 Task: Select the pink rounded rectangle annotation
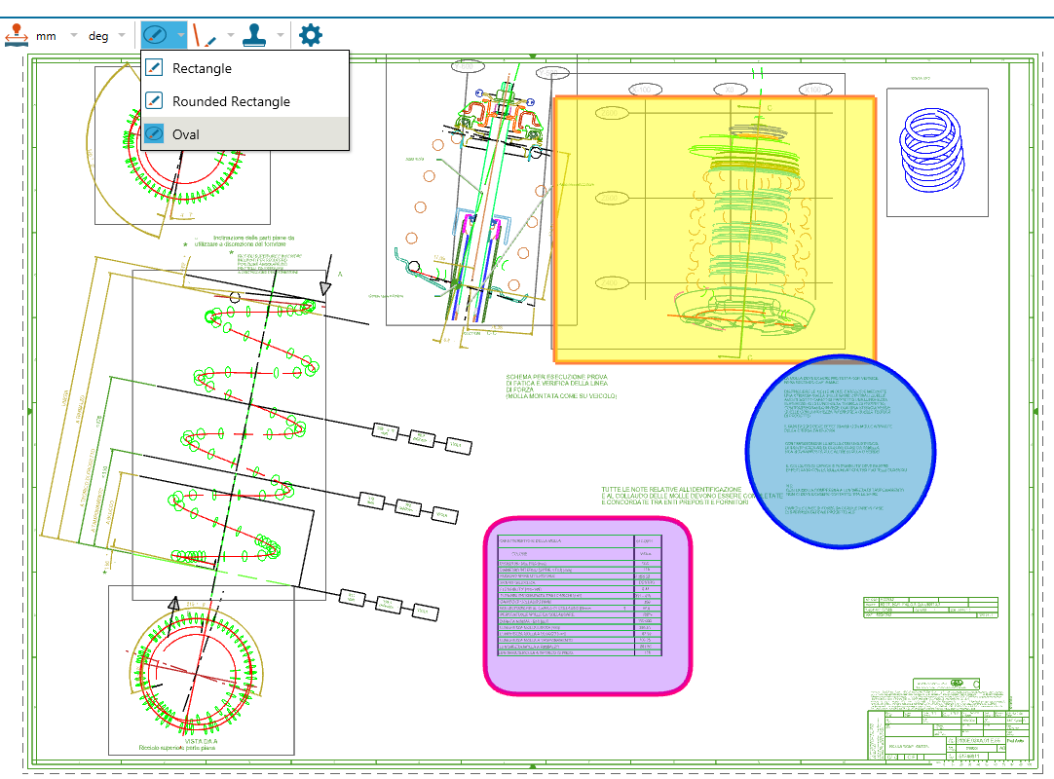click(588, 607)
